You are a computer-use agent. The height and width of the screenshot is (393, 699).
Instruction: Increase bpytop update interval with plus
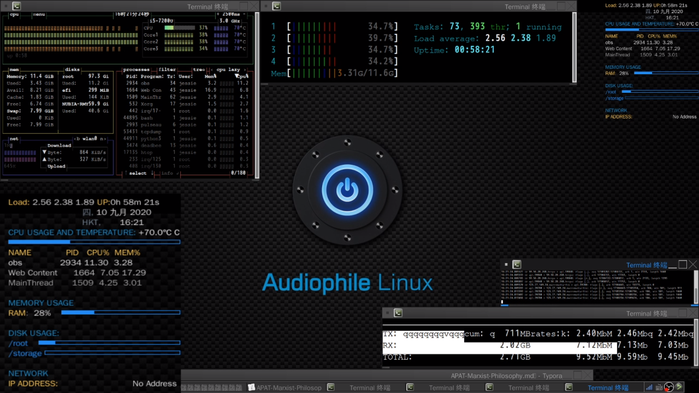pyautogui.click(x=218, y=14)
